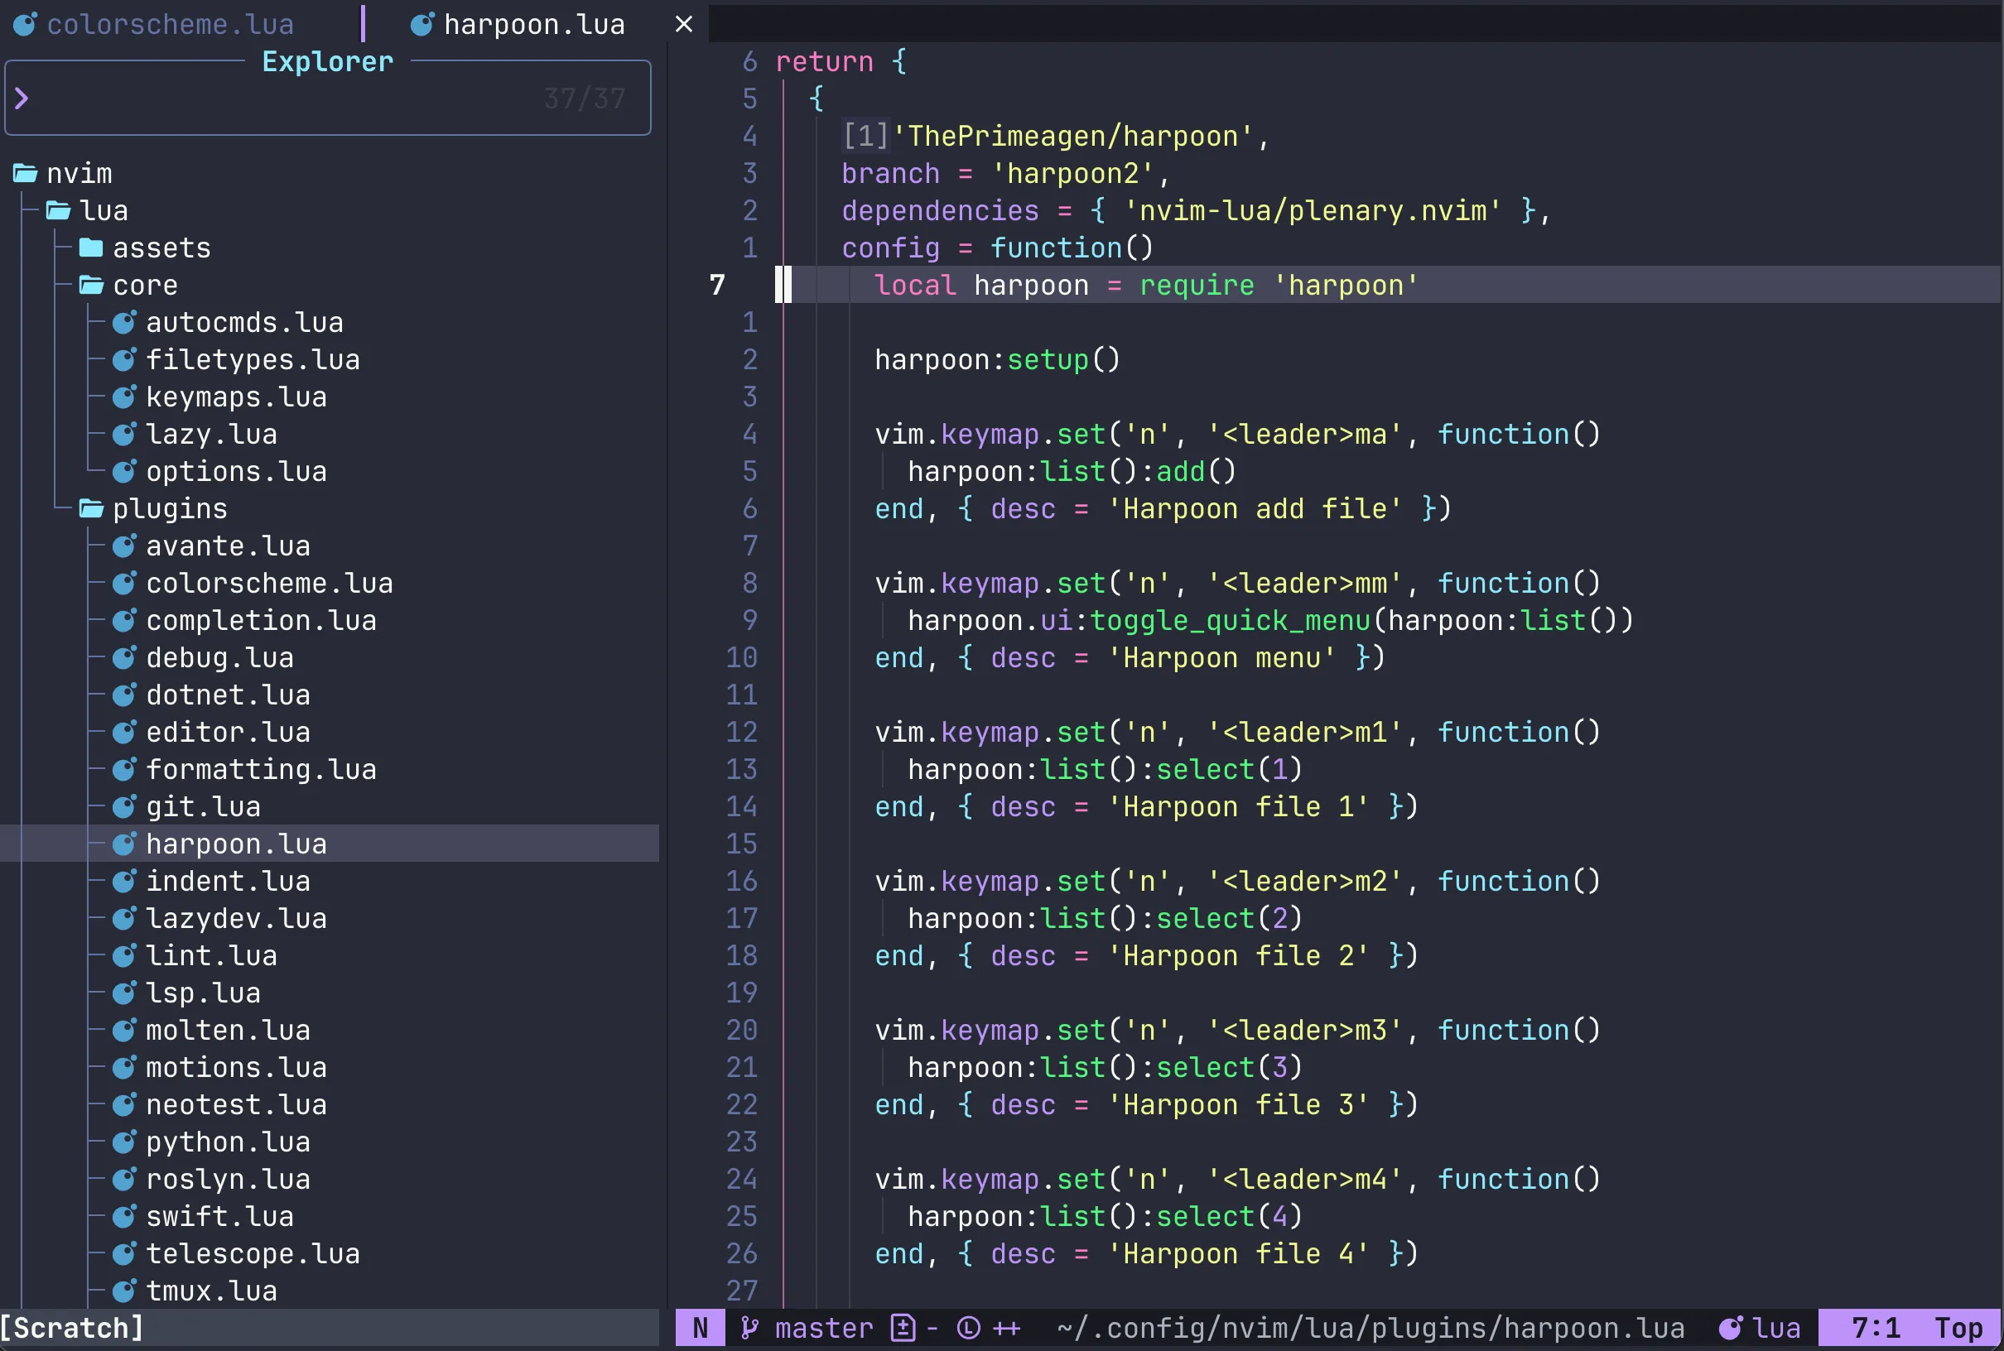This screenshot has height=1351, width=2004.
Task: Collapse the lua folder
Action: tap(87, 210)
